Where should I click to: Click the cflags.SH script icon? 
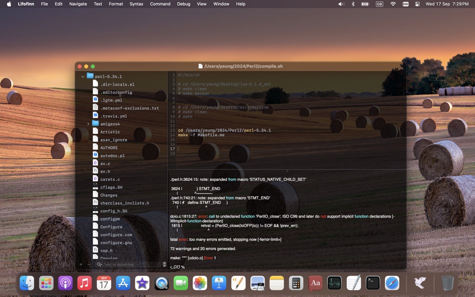pos(95,186)
